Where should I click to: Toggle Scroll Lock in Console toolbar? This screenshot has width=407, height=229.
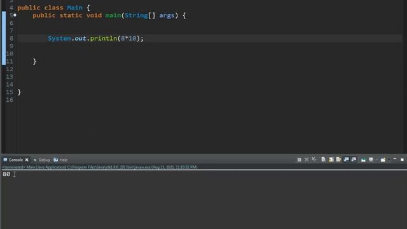pyautogui.click(x=331, y=160)
